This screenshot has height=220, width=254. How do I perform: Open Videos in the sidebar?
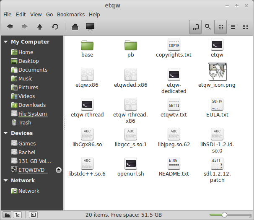tap(23, 96)
